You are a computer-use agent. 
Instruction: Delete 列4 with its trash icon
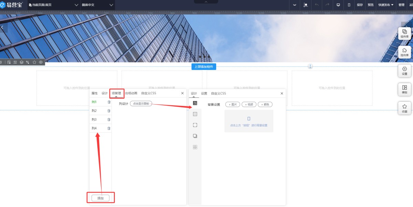109,128
